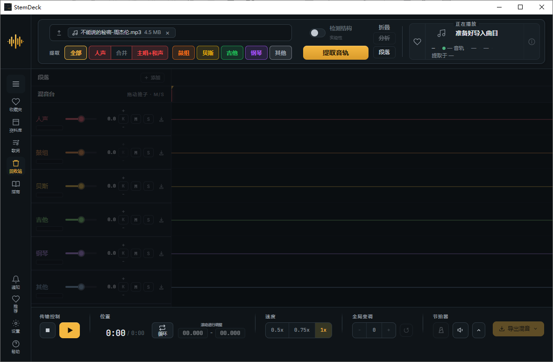The width and height of the screenshot is (553, 362).
Task: Download the 吉他 stem
Action: [161, 220]
